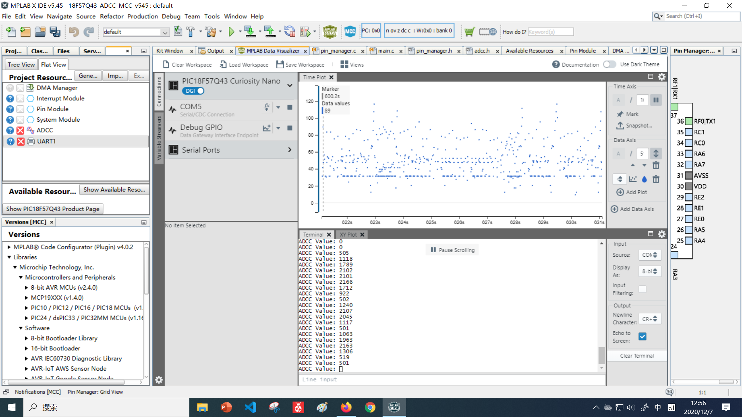Collapse the Libraries tree node
742x417 pixels.
coord(9,257)
